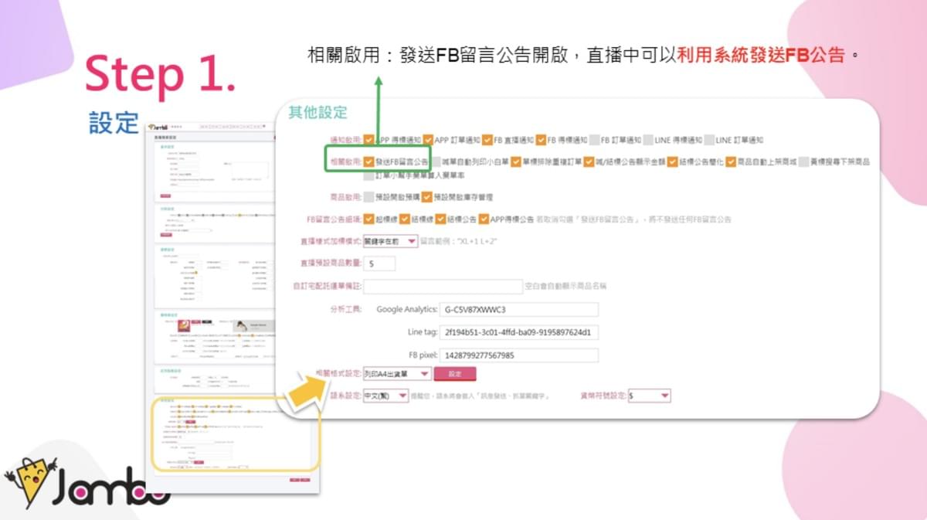Click the 商品啟用 row label
927x520 pixels.
pos(345,197)
